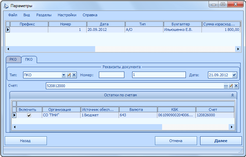The height and width of the screenshot is (157, 246).
Task: Click the Тип column header
Action: [144, 24]
